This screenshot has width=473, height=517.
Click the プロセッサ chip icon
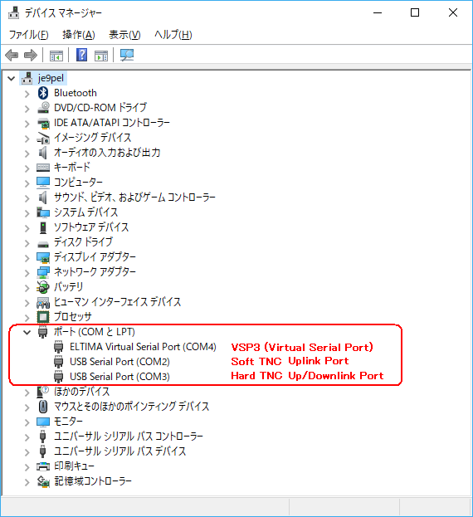click(x=43, y=317)
